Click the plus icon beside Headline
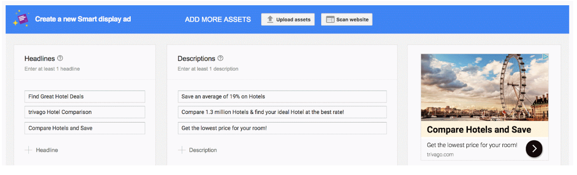577x175 pixels. pos(28,150)
